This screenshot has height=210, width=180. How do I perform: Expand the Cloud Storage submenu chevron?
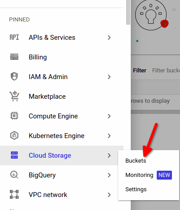tap(109, 155)
